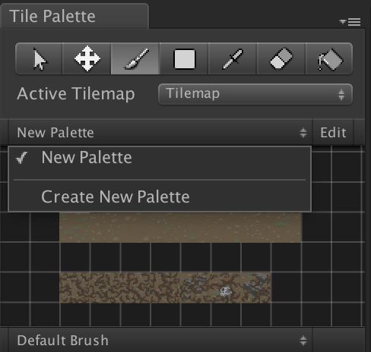
Task: Activate the Move tool cross-arrows icon
Action: pyautogui.click(x=87, y=59)
